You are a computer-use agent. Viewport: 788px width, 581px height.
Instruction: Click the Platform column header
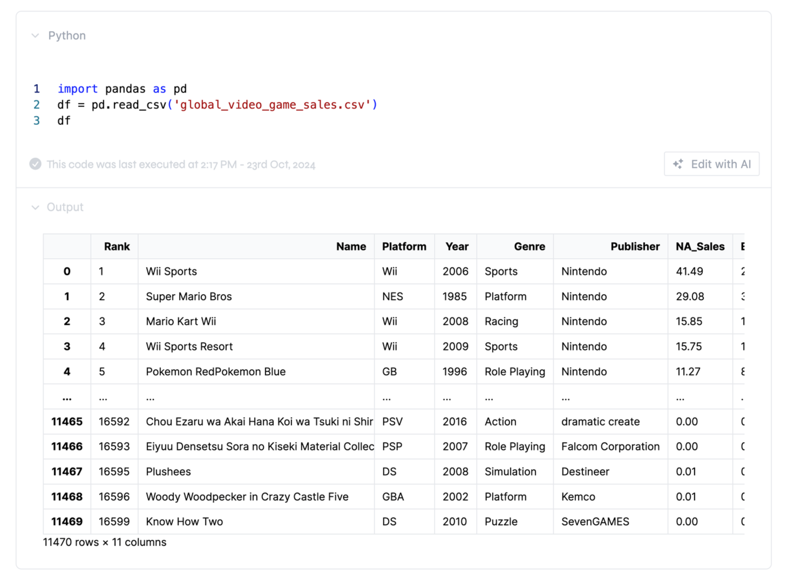[404, 246]
